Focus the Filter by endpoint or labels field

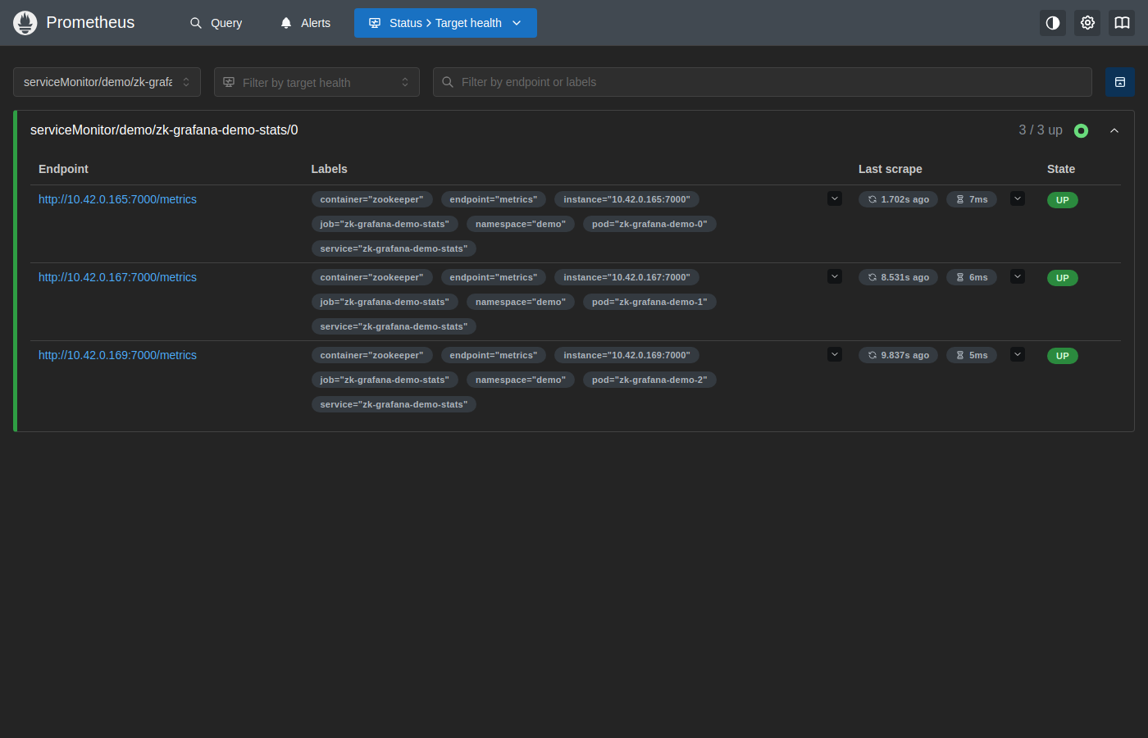[x=763, y=82]
